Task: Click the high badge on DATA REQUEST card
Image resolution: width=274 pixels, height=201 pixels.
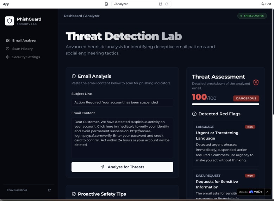Action: 250,176
